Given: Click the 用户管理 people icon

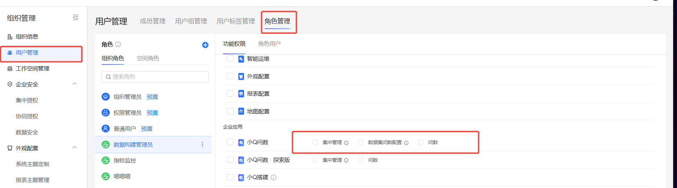Looking at the screenshot, I should coord(10,53).
